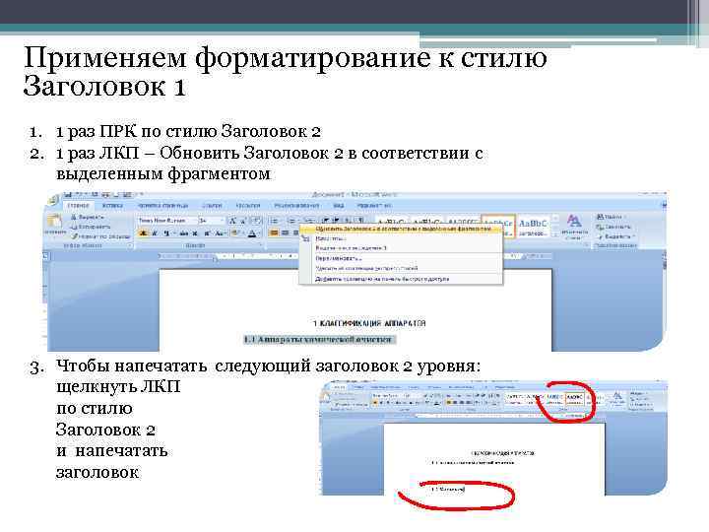Open font size dropdown in upper Word ribbon

pyautogui.click(x=212, y=221)
